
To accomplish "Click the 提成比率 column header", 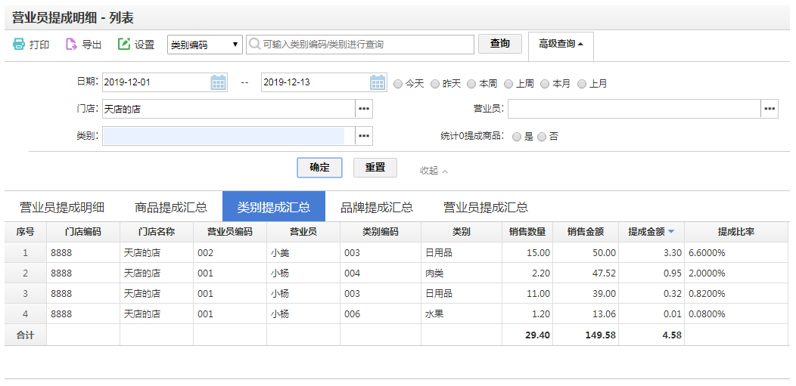I will click(736, 232).
